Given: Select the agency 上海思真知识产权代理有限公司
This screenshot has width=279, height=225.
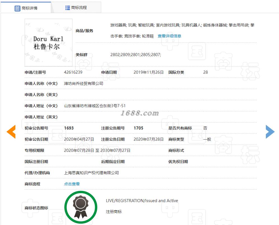Looking at the screenshot, I should click(x=91, y=173).
